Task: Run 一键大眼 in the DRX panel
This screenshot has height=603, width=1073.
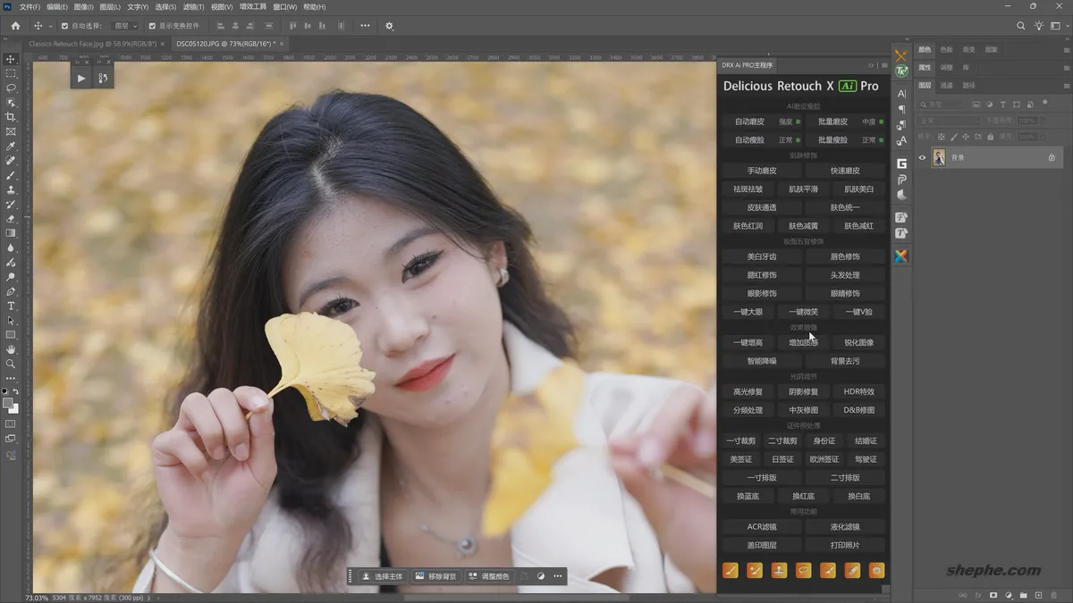Action: pyautogui.click(x=748, y=311)
